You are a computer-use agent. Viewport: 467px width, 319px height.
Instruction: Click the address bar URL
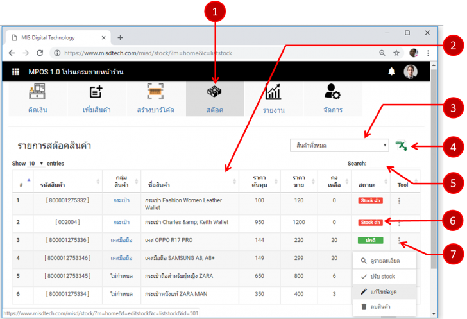tap(148, 53)
